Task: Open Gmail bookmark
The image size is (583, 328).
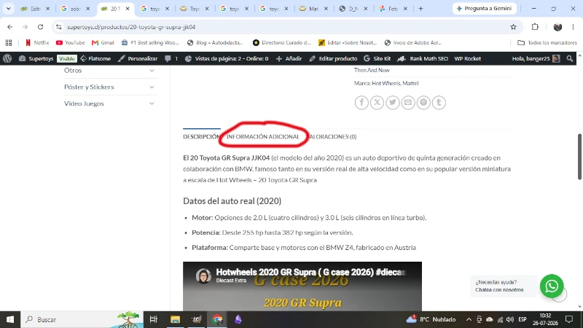Action: (103, 43)
